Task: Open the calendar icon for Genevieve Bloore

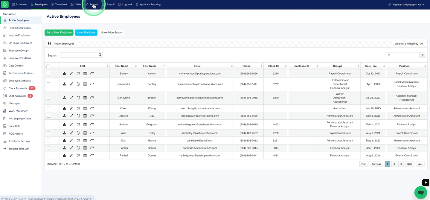Action: coord(85,98)
